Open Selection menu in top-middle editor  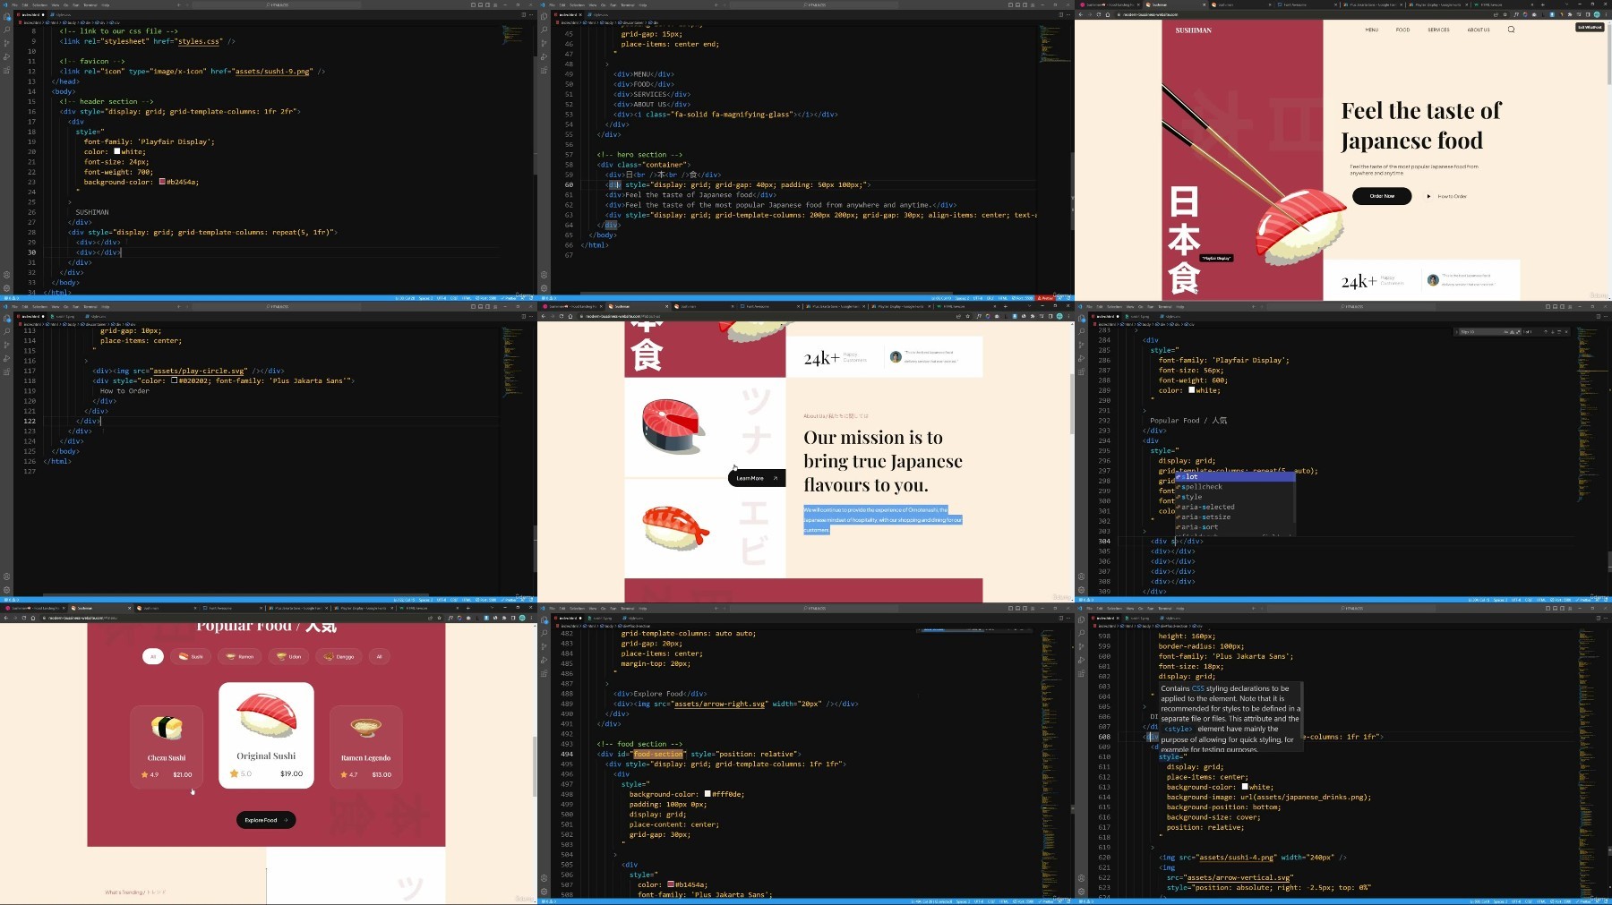(x=577, y=4)
